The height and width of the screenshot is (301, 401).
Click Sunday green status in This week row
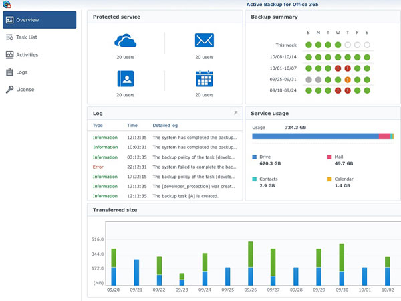tap(309, 45)
